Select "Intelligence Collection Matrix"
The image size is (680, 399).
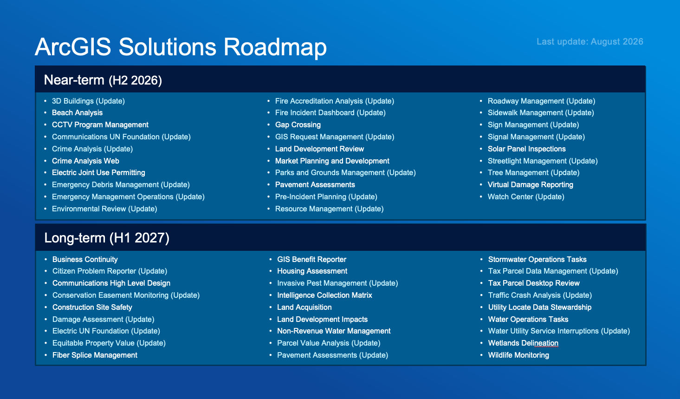tap(324, 295)
